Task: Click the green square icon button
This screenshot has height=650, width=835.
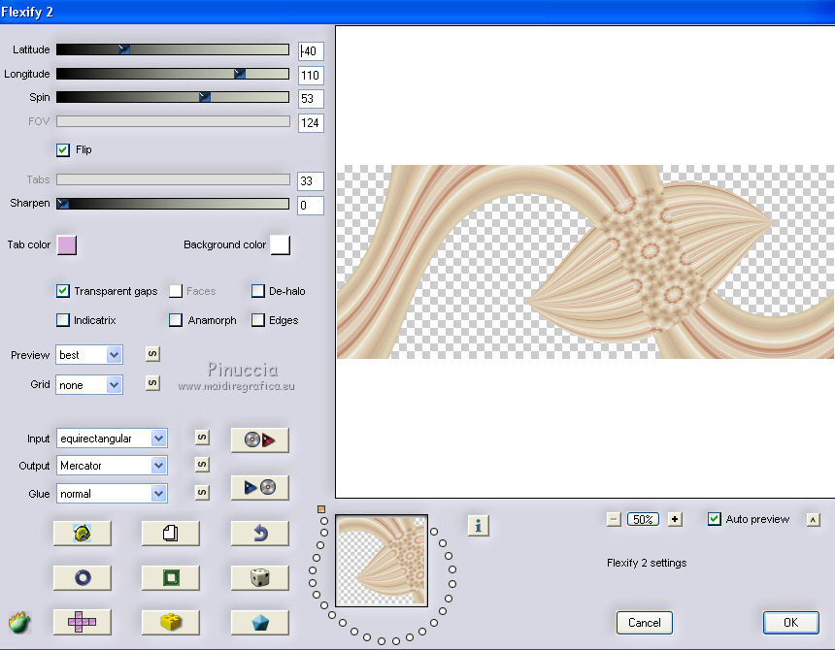Action: point(171,577)
